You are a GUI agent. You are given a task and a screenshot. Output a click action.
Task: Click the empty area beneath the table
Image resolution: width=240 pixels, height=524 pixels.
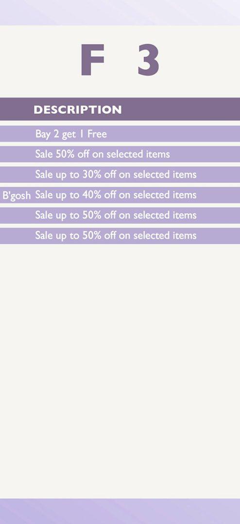point(120,371)
